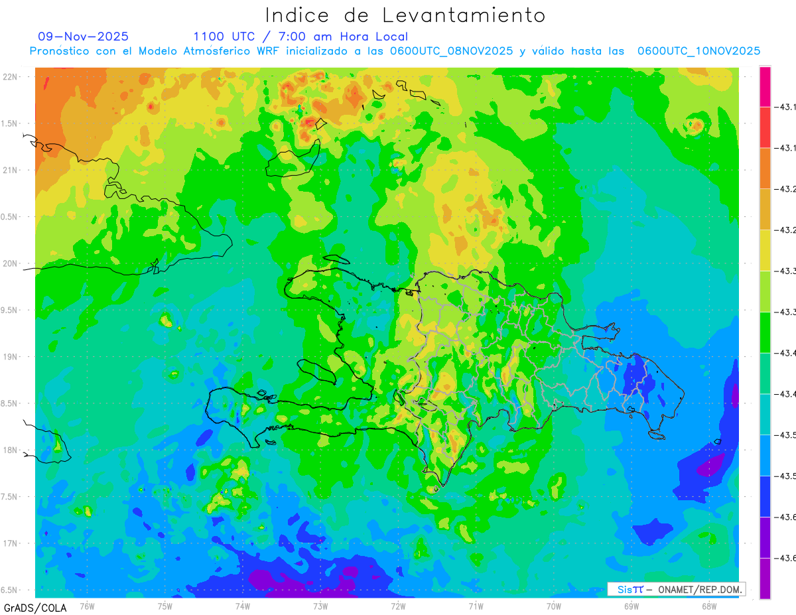The height and width of the screenshot is (615, 796).
Task: Click the light blue legend color band
Action: pos(765,455)
